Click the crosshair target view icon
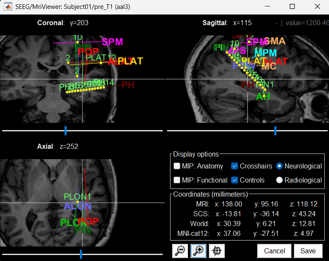The width and height of the screenshot is (329, 261). coord(217,251)
